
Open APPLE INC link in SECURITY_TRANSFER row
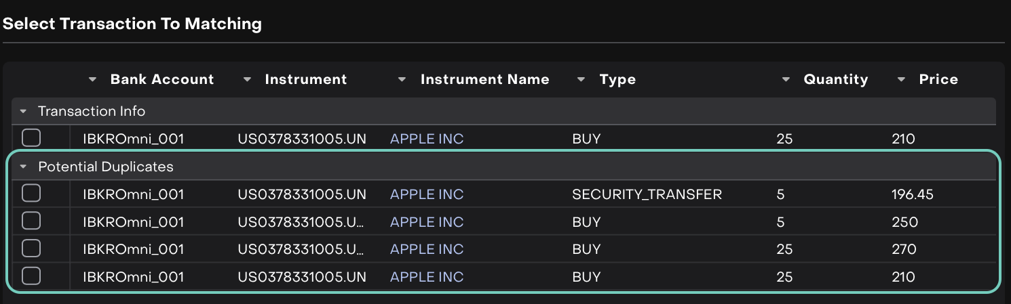tap(426, 195)
